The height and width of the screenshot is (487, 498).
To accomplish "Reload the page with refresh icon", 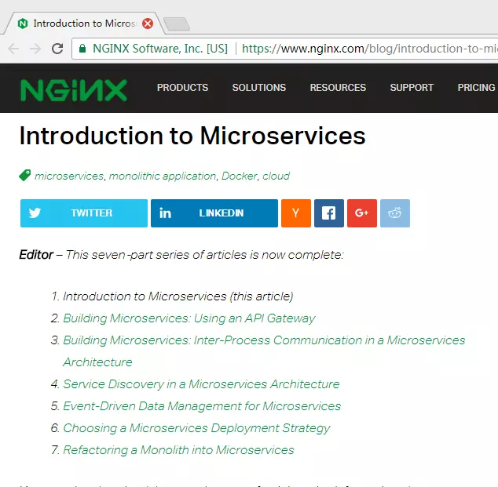I will point(57,49).
